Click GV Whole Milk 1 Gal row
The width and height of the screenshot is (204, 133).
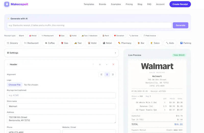point(157,103)
